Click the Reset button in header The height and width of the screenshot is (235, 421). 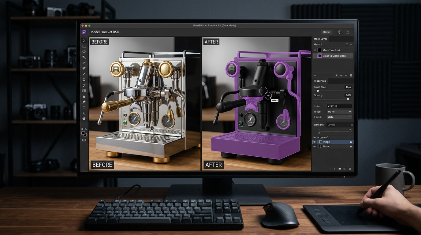coord(327,32)
